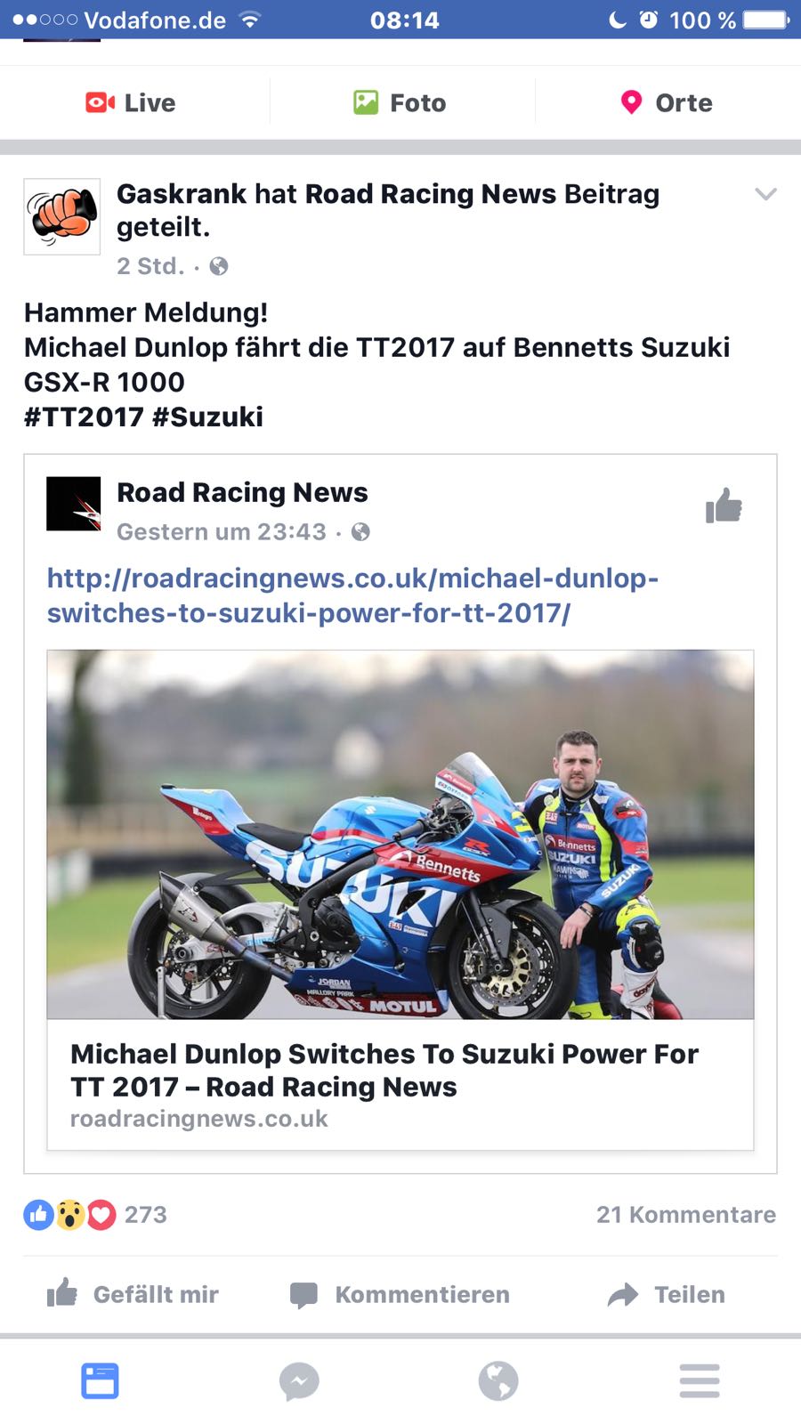Like the Road Racing News page thumb
This screenshot has width=801, height=1424.
click(x=724, y=506)
